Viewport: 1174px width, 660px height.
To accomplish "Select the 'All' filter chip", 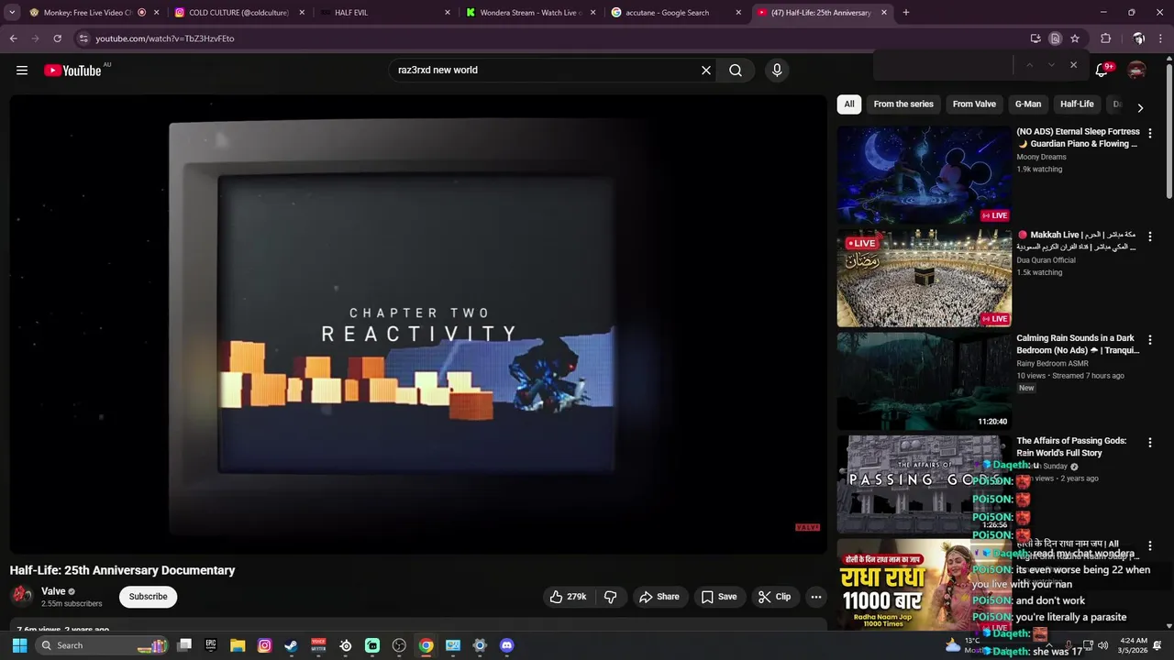I will [849, 104].
